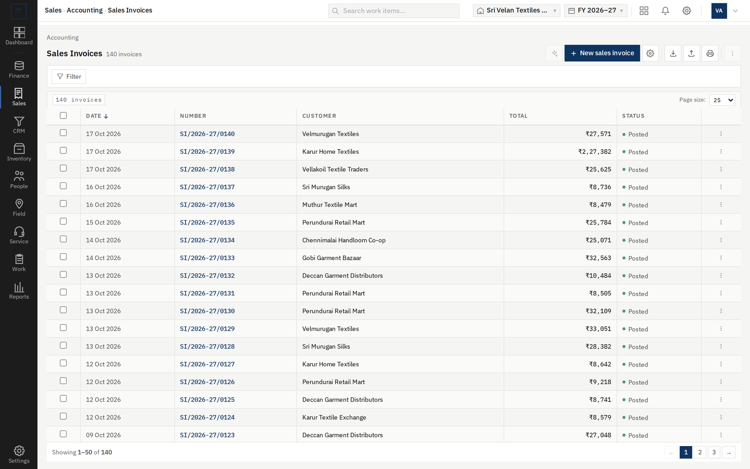Open the Page size dropdown
This screenshot has width=750, height=469.
(x=722, y=100)
